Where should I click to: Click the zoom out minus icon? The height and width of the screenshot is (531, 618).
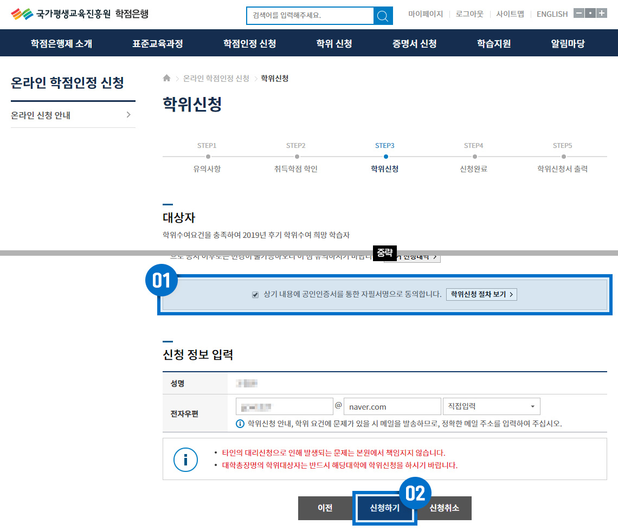[579, 14]
